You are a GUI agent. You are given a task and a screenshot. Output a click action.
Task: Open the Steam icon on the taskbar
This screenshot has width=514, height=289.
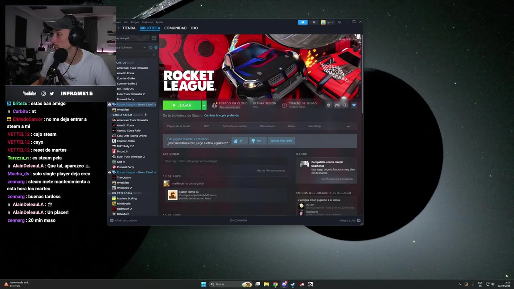click(x=293, y=284)
